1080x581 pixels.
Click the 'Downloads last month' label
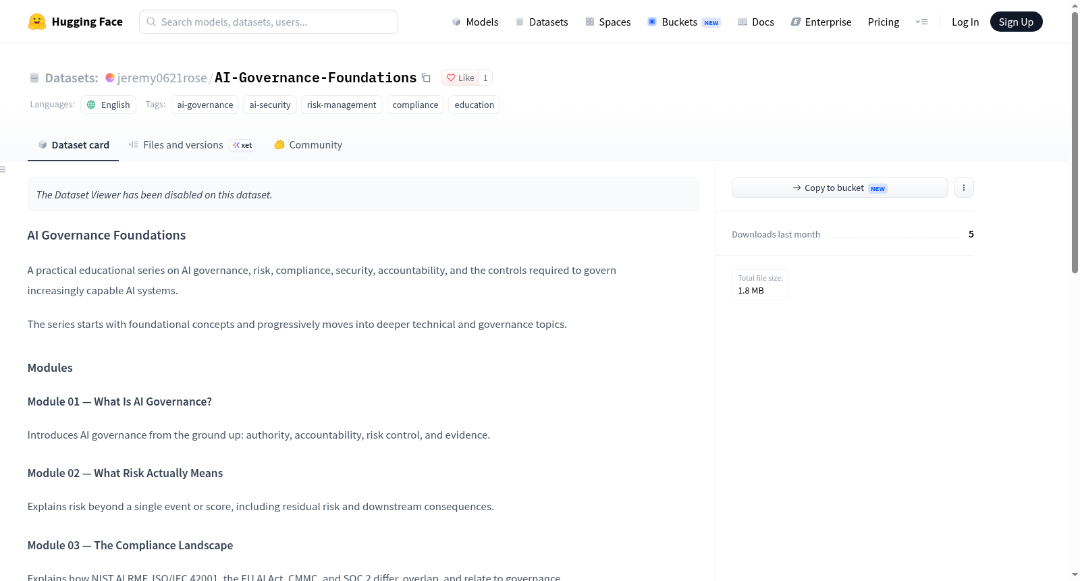[776, 234]
